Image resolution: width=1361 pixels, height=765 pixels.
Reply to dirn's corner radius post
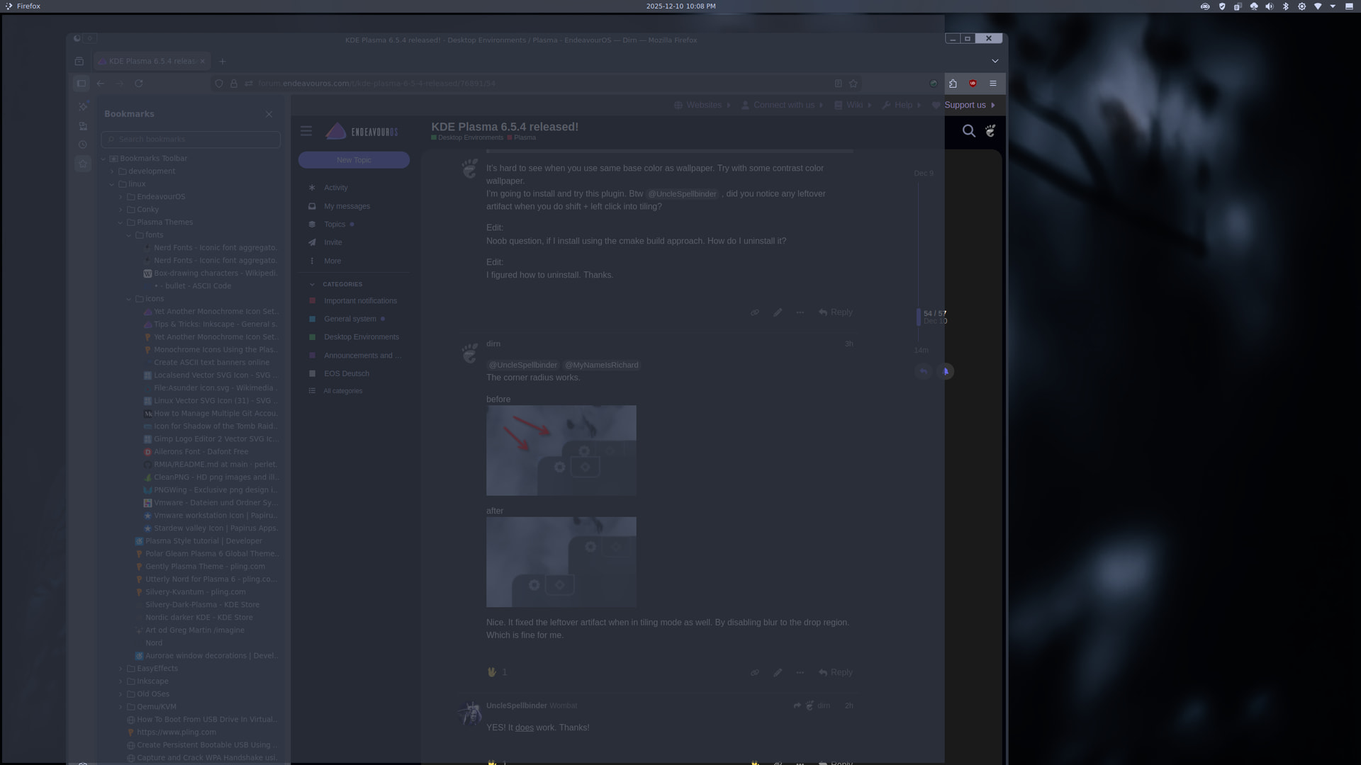[836, 673]
